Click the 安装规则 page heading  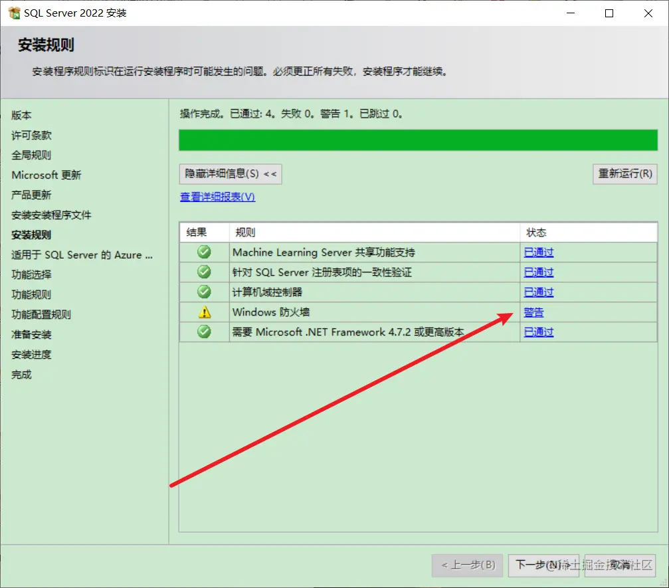[46, 45]
